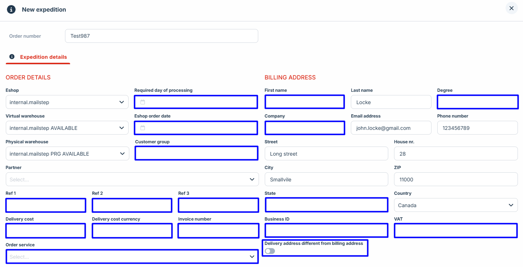Click the info icon beside New expedition

pos(11,9)
